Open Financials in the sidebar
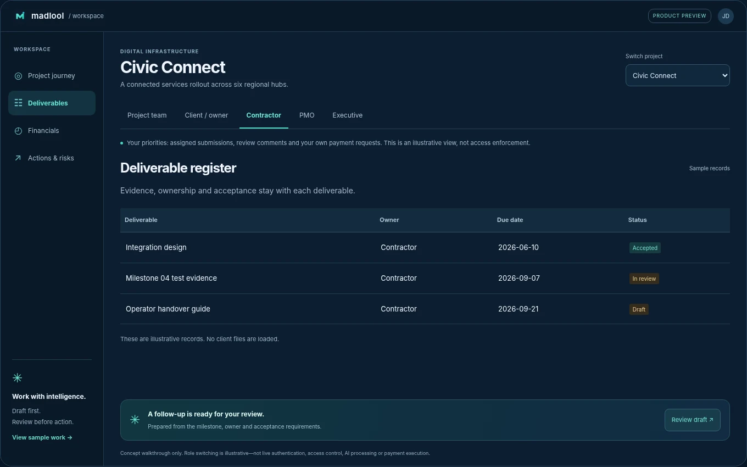Screen dimensions: 747x467 click(52, 131)
